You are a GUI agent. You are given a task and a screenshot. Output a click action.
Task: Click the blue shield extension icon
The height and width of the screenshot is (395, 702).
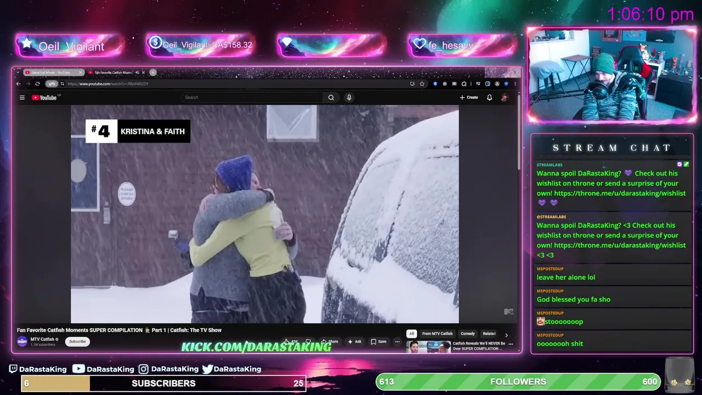(x=435, y=84)
